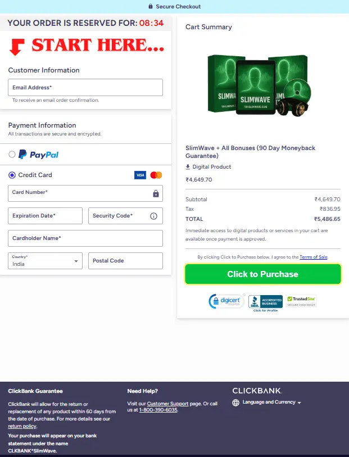Focus the Cardholder Name field
Viewport: 349px width, 457px height.
point(85,238)
